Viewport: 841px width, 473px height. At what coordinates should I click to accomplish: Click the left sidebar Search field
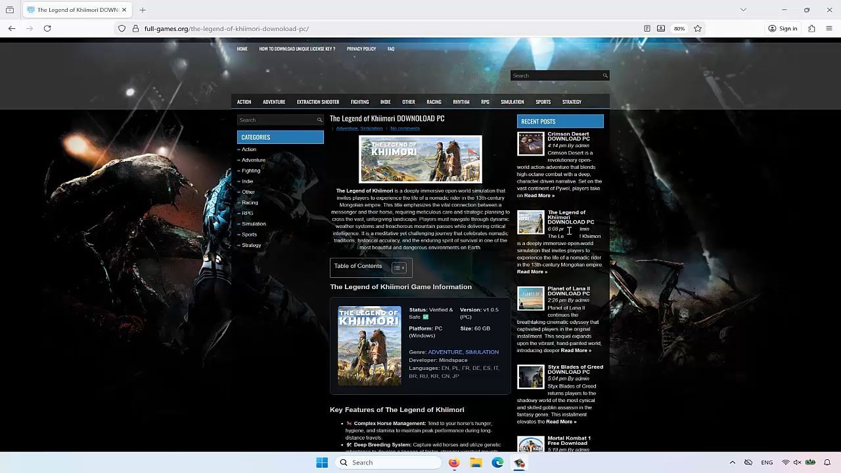pos(276,120)
